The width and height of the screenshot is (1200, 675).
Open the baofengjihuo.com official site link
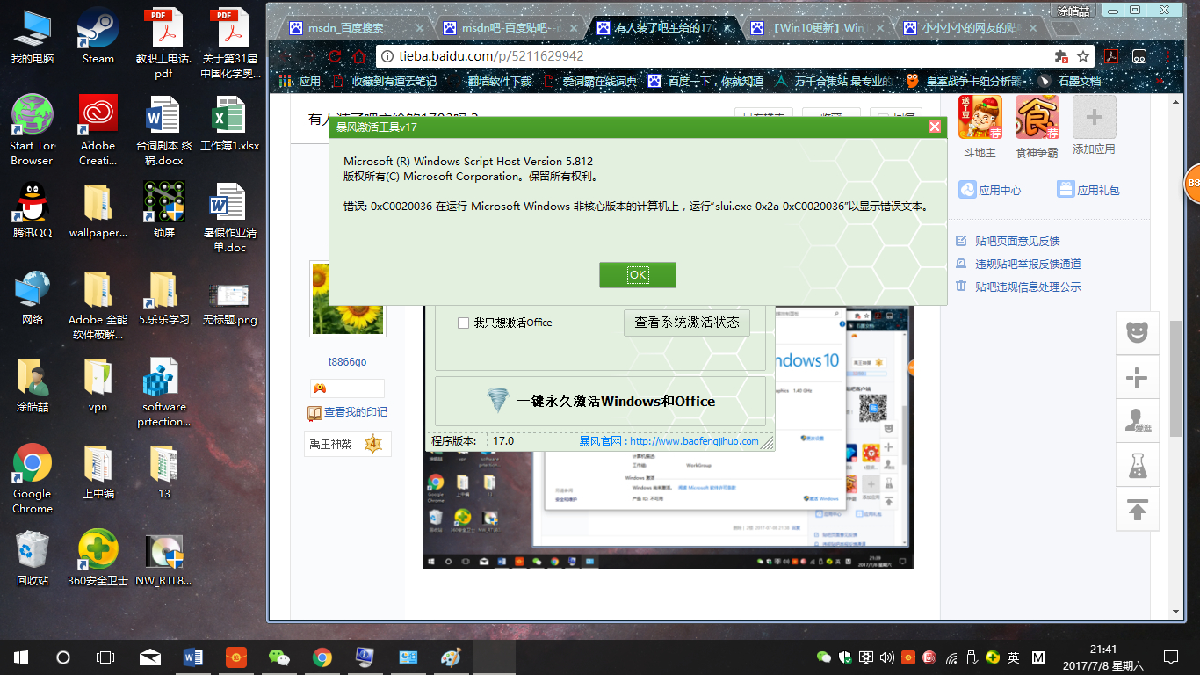669,441
